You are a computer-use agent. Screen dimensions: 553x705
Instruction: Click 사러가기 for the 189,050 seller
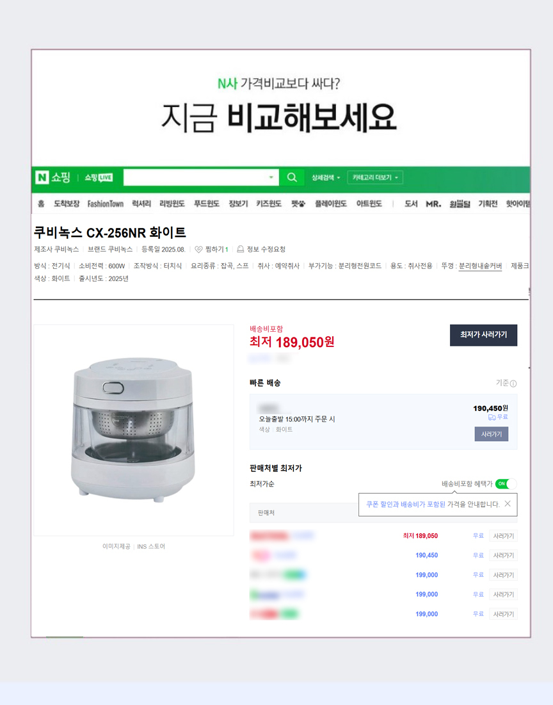(x=503, y=536)
